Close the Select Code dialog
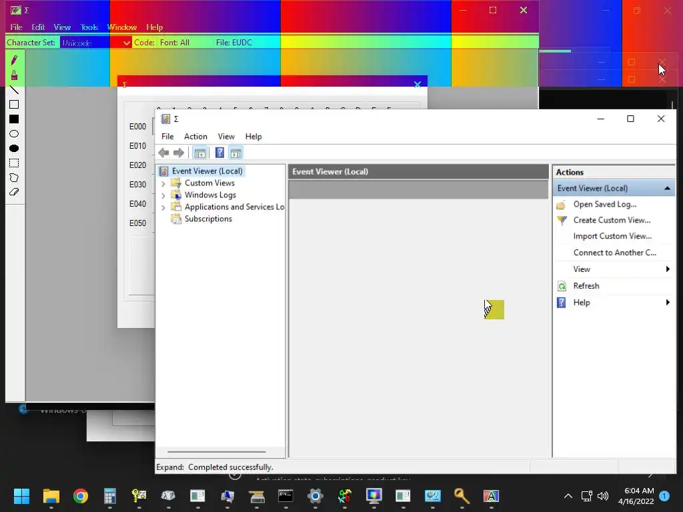 coord(418,84)
